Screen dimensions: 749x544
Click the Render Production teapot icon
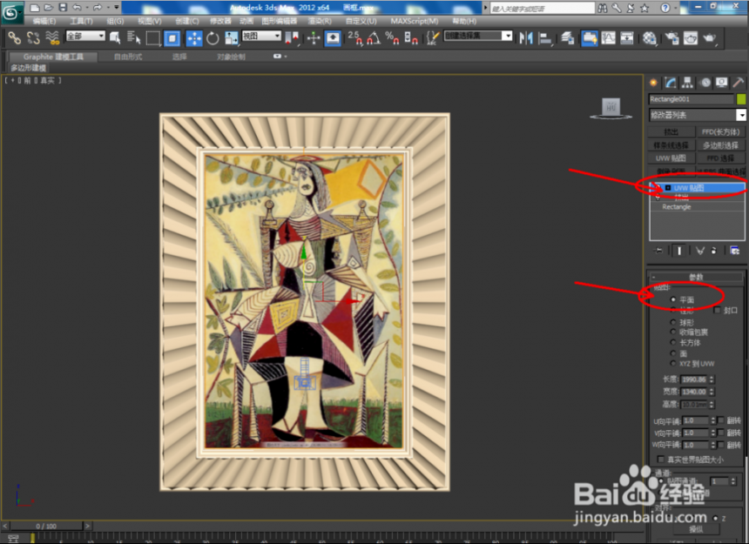709,38
